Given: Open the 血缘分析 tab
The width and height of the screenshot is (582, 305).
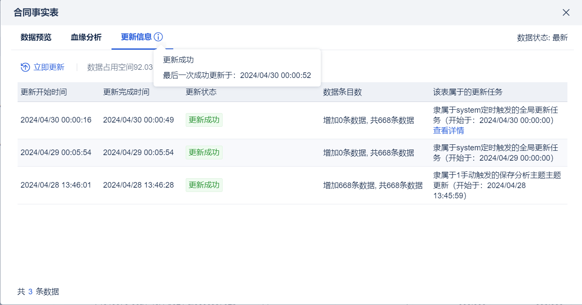Looking at the screenshot, I should pos(86,37).
